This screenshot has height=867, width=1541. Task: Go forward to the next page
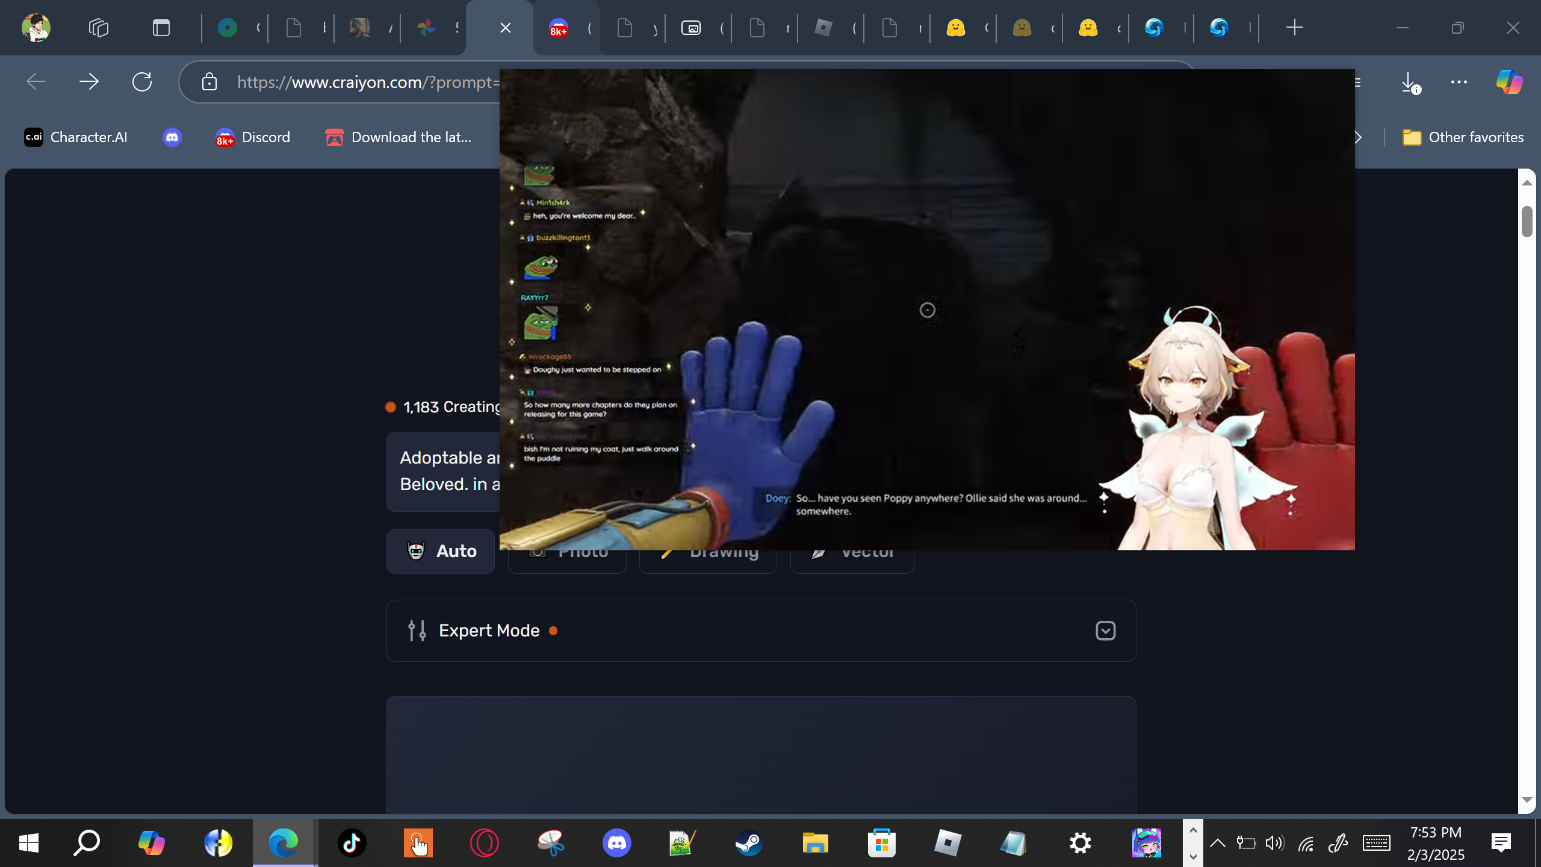89,82
